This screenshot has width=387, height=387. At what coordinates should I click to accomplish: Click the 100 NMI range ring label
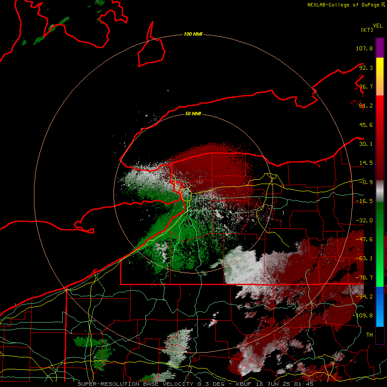point(193,34)
